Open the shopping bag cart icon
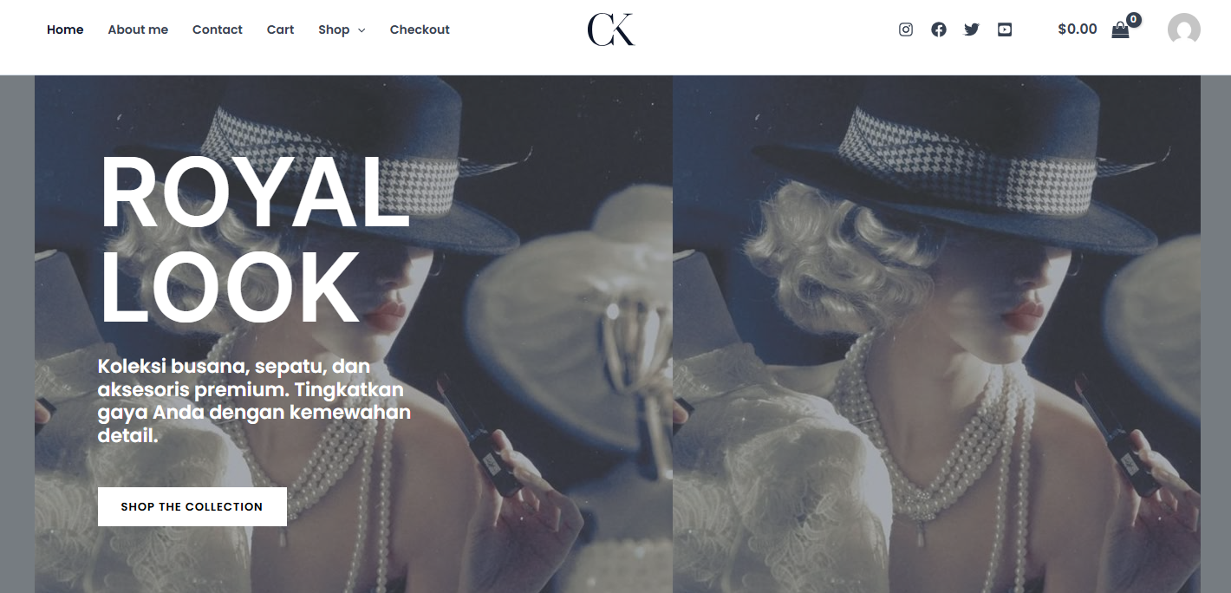The image size is (1231, 593). tap(1120, 30)
